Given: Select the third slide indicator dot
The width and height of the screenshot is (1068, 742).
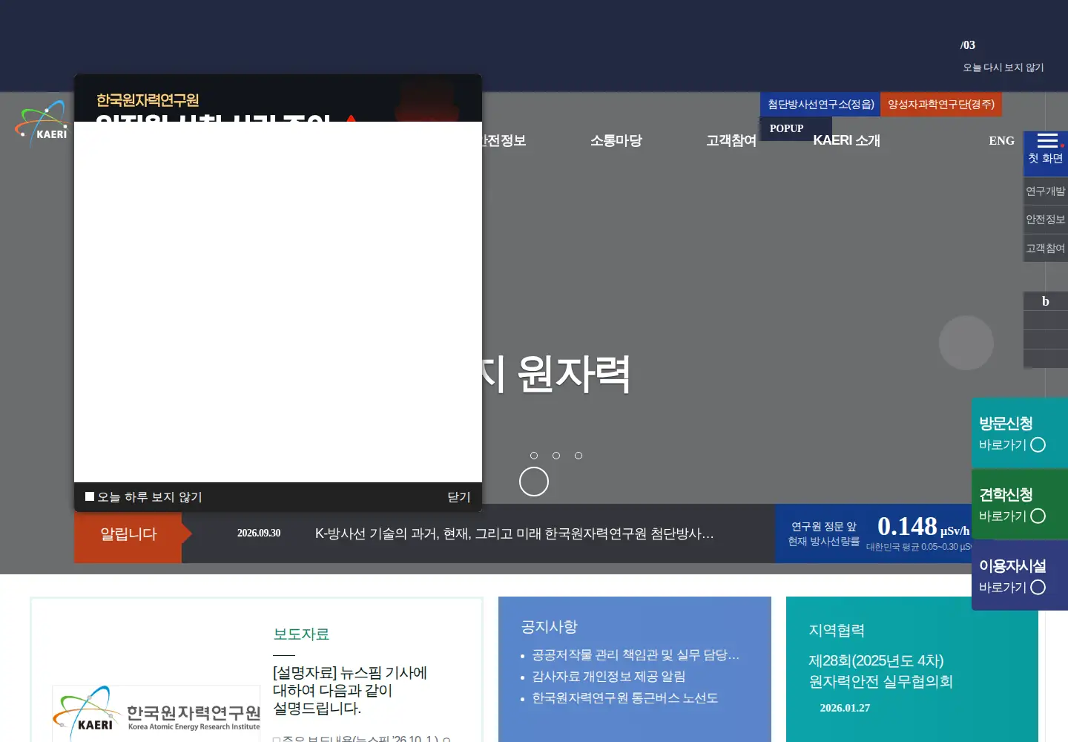Looking at the screenshot, I should 578,456.
